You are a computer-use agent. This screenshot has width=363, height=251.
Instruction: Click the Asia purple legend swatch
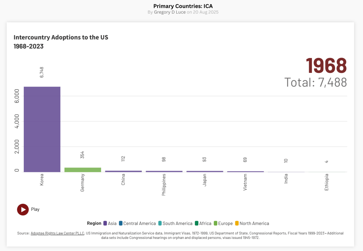(105, 223)
